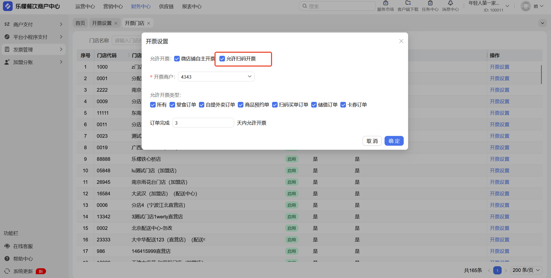Open the 任务中心 task center icon
Image resolution: width=551 pixels, height=278 pixels.
click(430, 3)
